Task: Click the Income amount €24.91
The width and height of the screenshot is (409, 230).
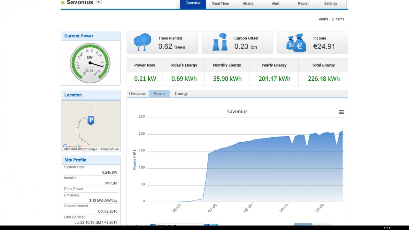Action: pos(324,46)
